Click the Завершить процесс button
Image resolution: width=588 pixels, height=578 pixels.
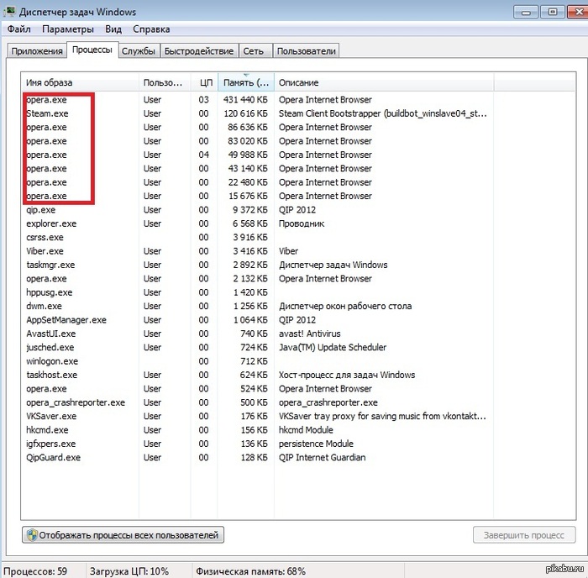pos(524,535)
